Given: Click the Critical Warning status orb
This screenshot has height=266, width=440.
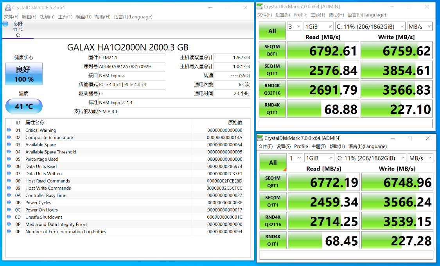Looking at the screenshot, I should pos(9,130).
